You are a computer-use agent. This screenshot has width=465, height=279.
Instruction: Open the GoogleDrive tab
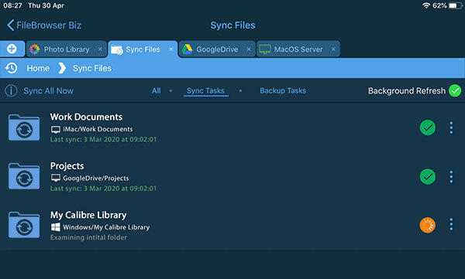point(217,49)
